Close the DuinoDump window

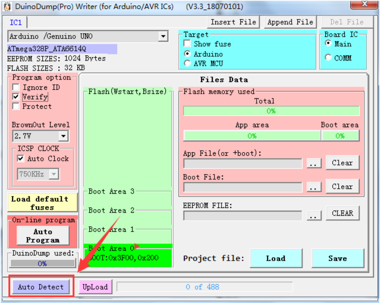tap(364, 4)
